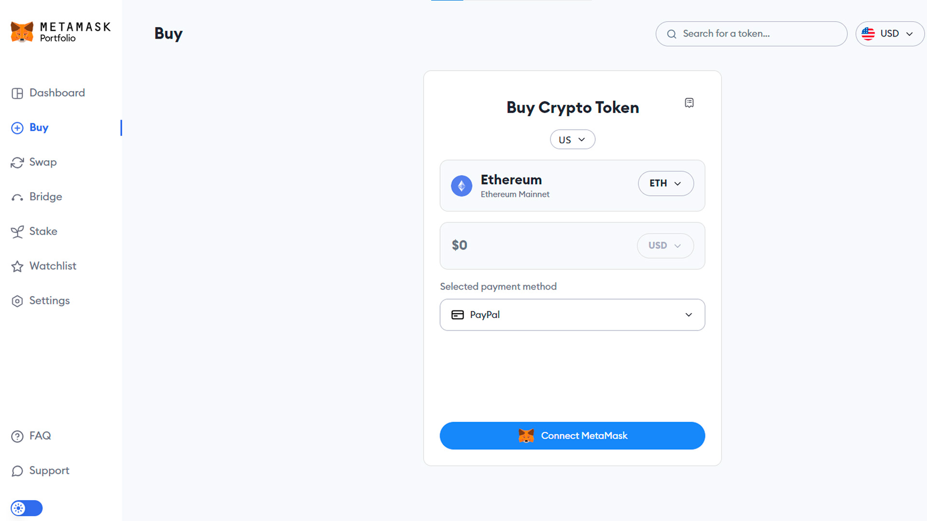Click the Dashboard sidebar icon
Screen dimensions: 927x521
[x=18, y=93]
